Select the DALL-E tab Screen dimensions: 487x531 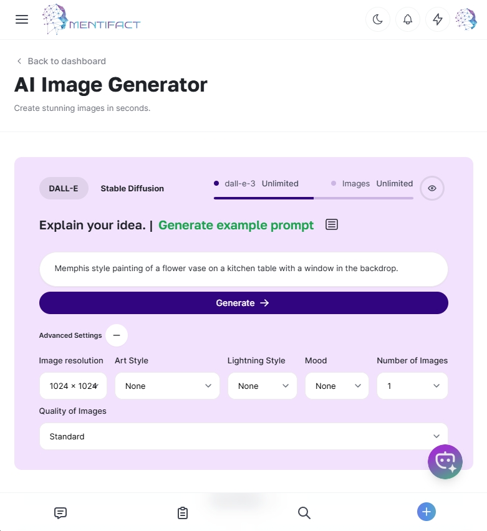coord(64,188)
